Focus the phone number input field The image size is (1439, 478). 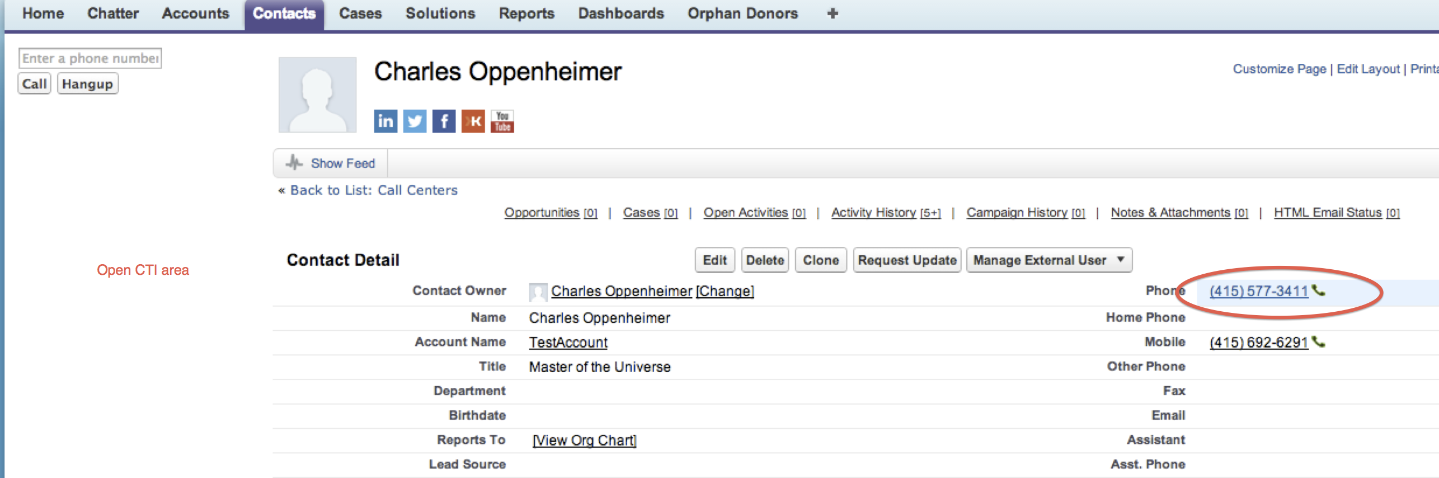point(90,58)
